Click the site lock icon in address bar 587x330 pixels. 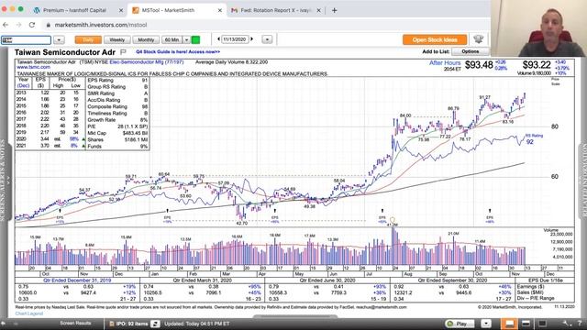tap(49, 25)
